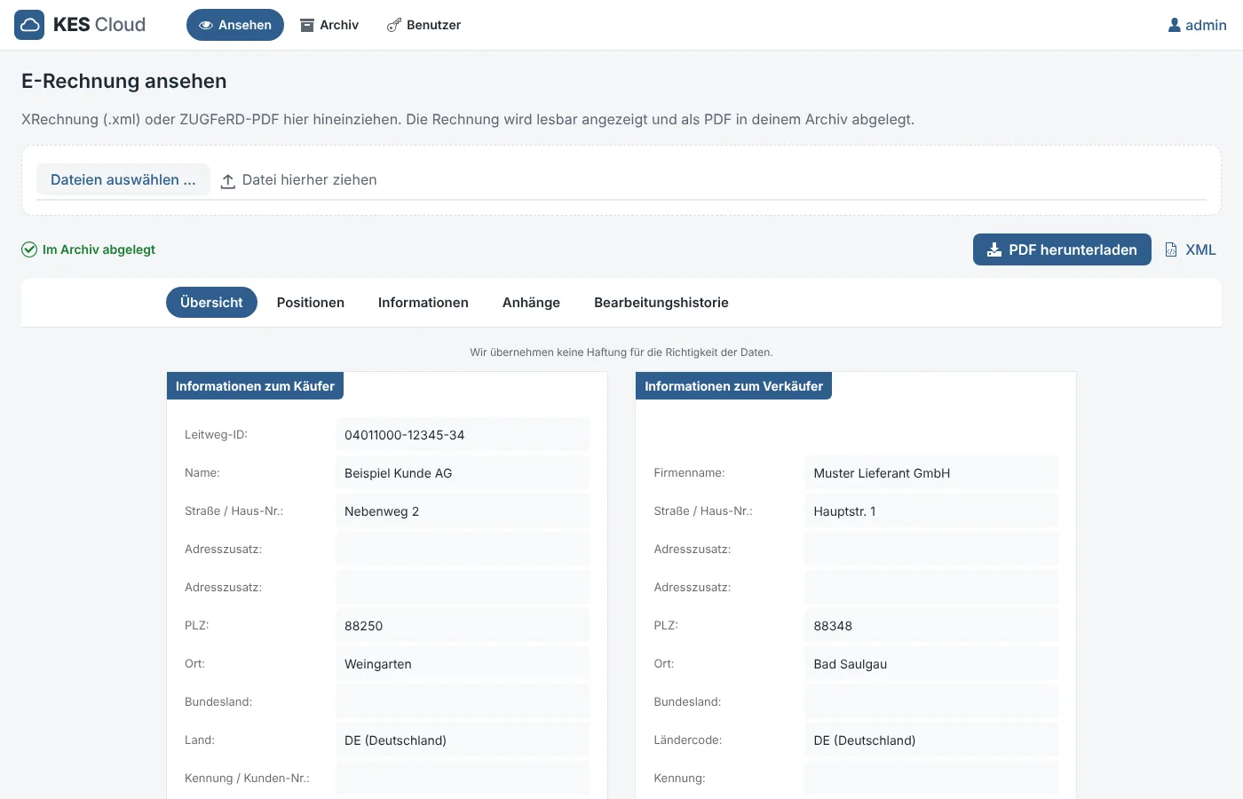Go to Benutzer management
Viewport: 1243px width, 799px height.
[x=424, y=25]
